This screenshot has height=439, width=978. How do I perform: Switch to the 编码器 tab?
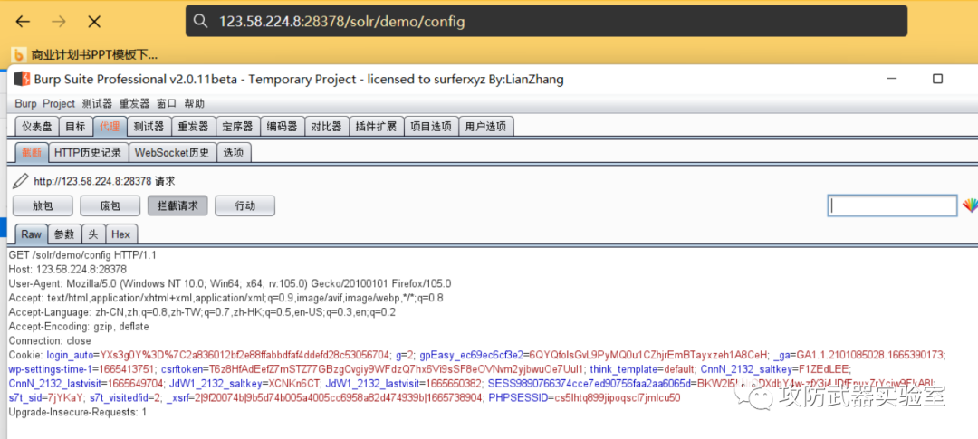click(282, 127)
